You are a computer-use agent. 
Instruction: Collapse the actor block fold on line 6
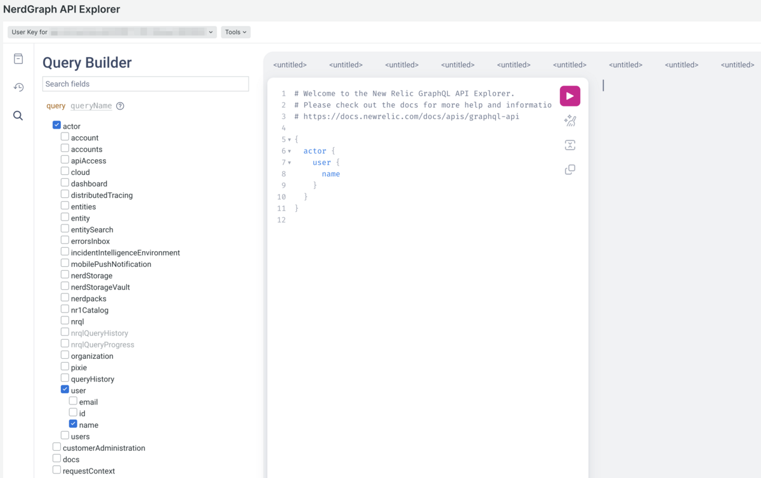click(x=289, y=151)
